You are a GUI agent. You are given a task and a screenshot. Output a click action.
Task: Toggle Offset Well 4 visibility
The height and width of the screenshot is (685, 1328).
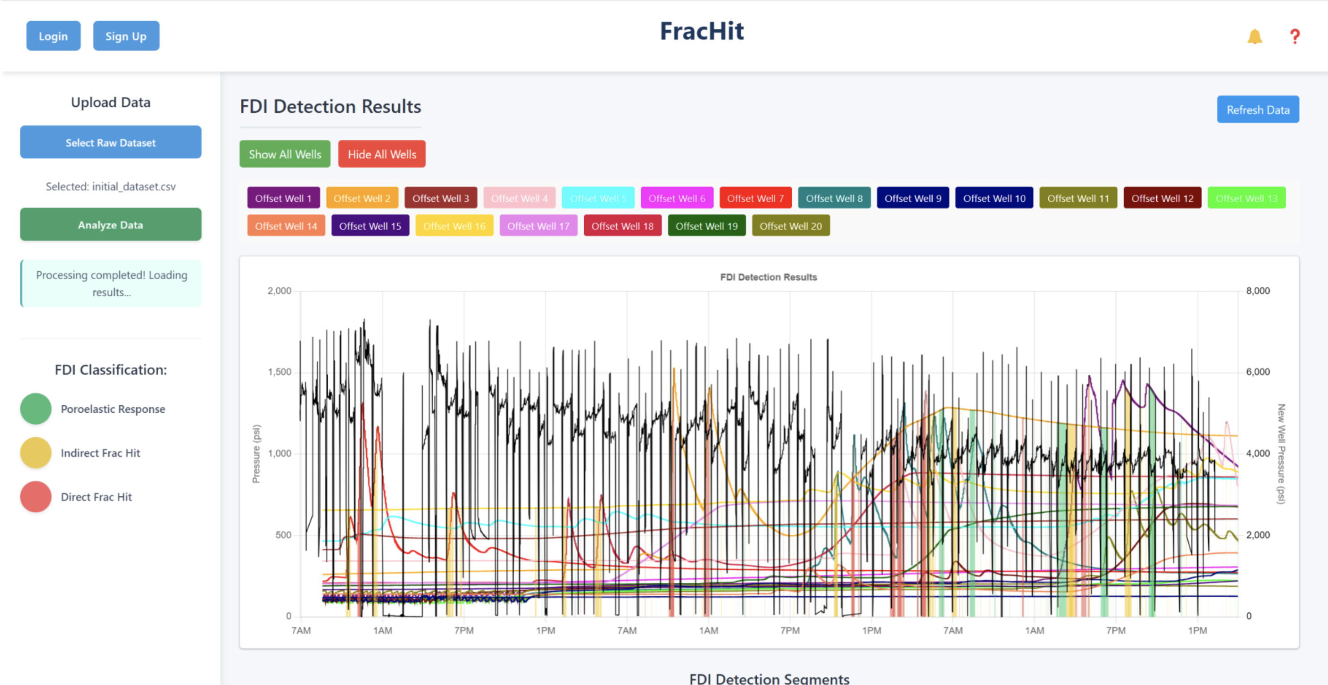[520, 198]
